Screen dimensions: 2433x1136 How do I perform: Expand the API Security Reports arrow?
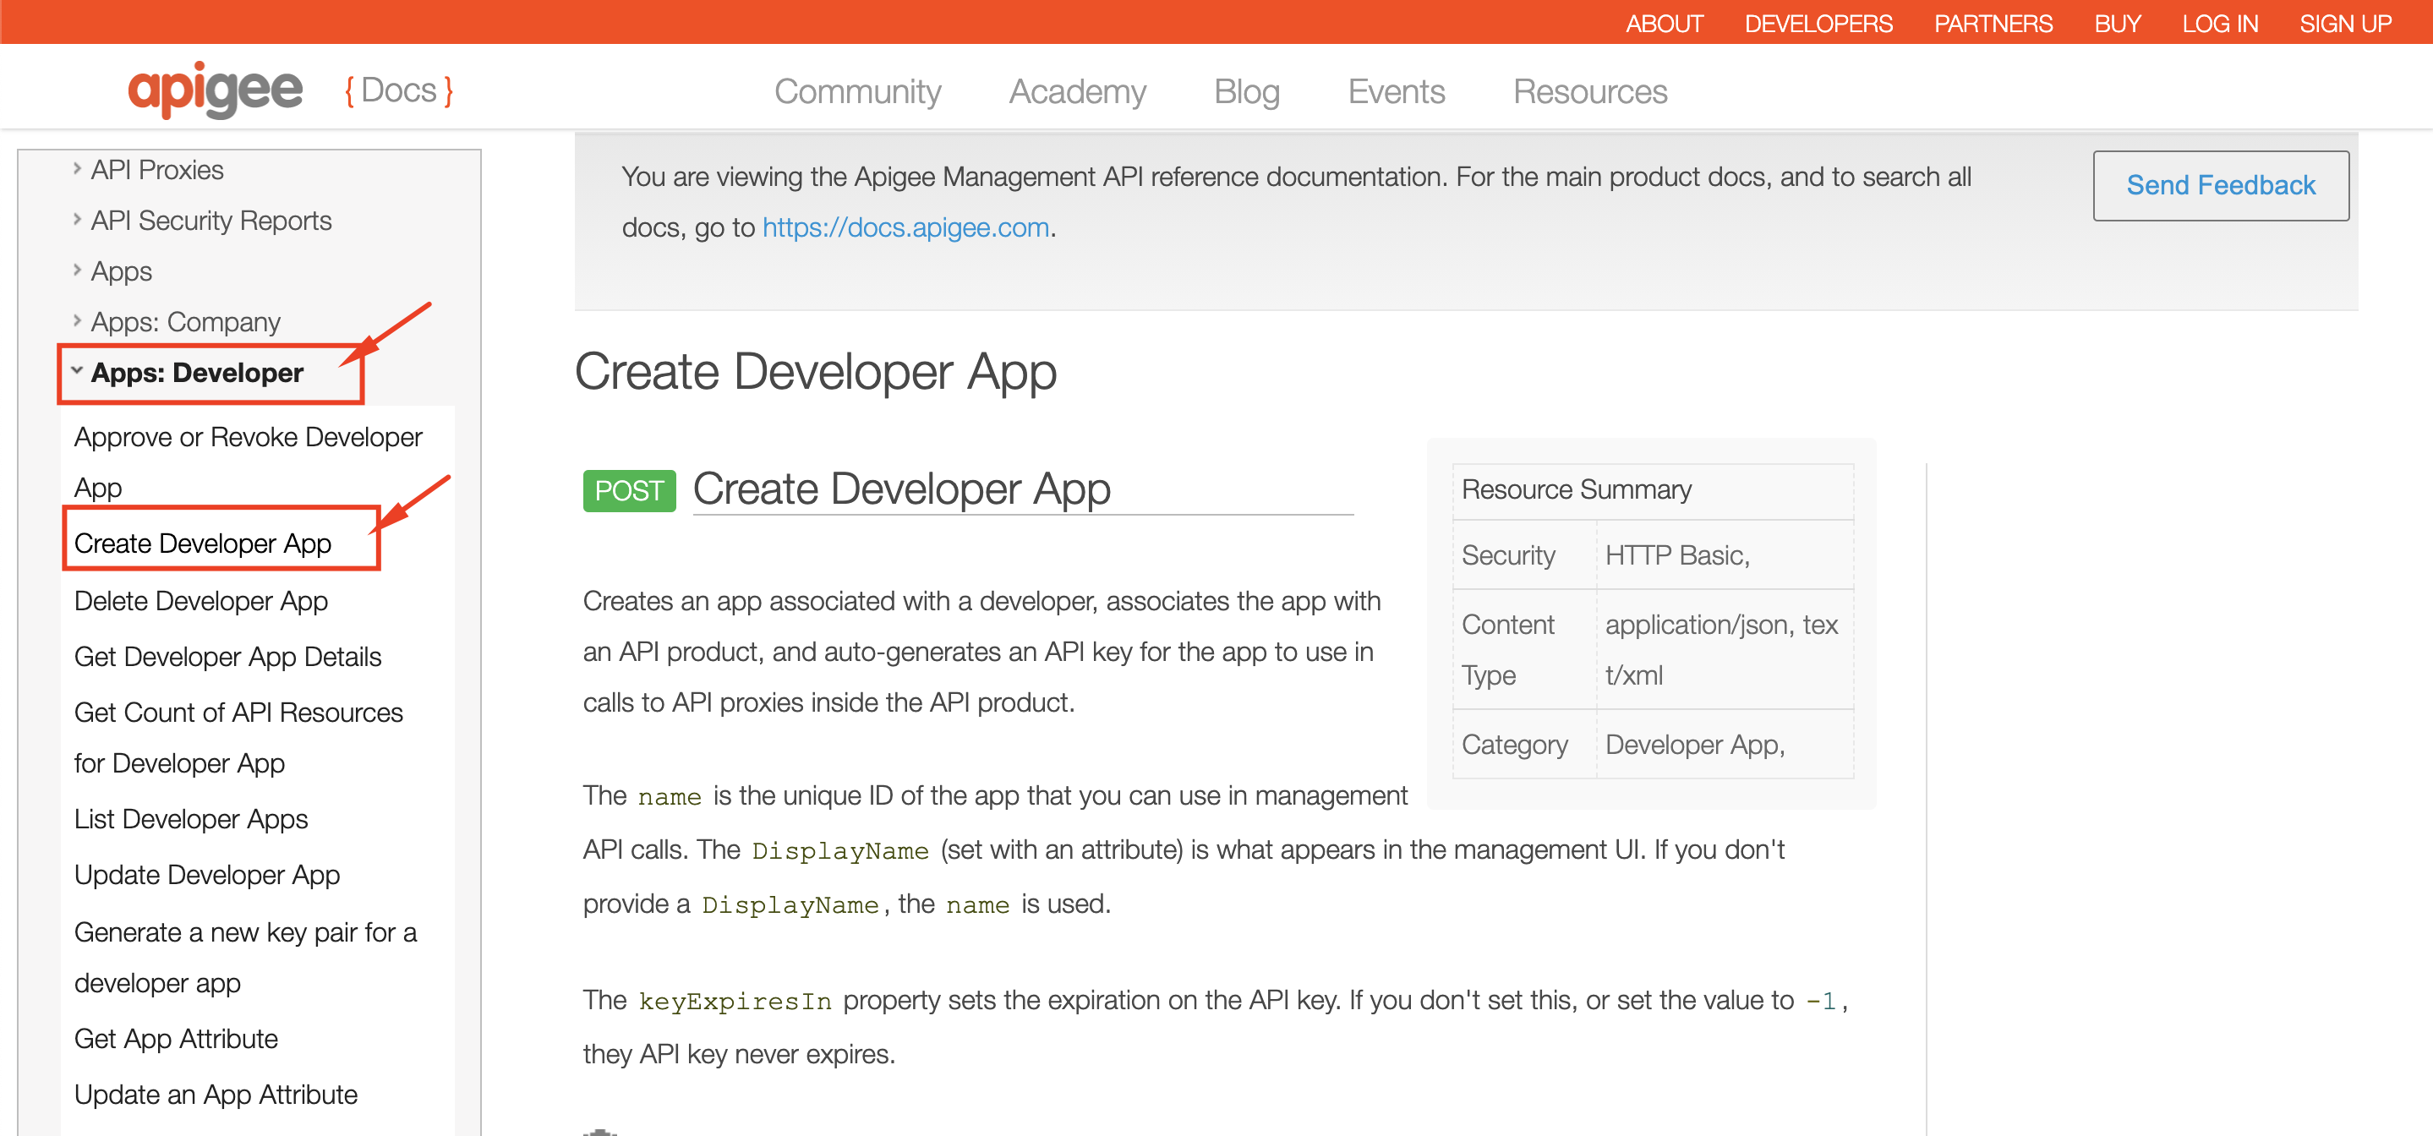point(76,220)
